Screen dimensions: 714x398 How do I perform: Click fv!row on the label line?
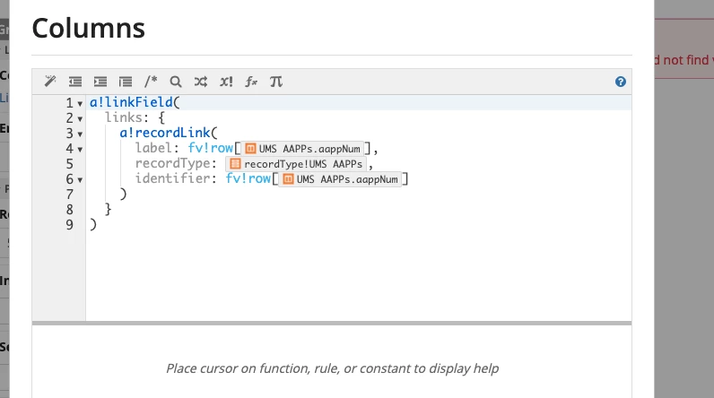click(211, 148)
